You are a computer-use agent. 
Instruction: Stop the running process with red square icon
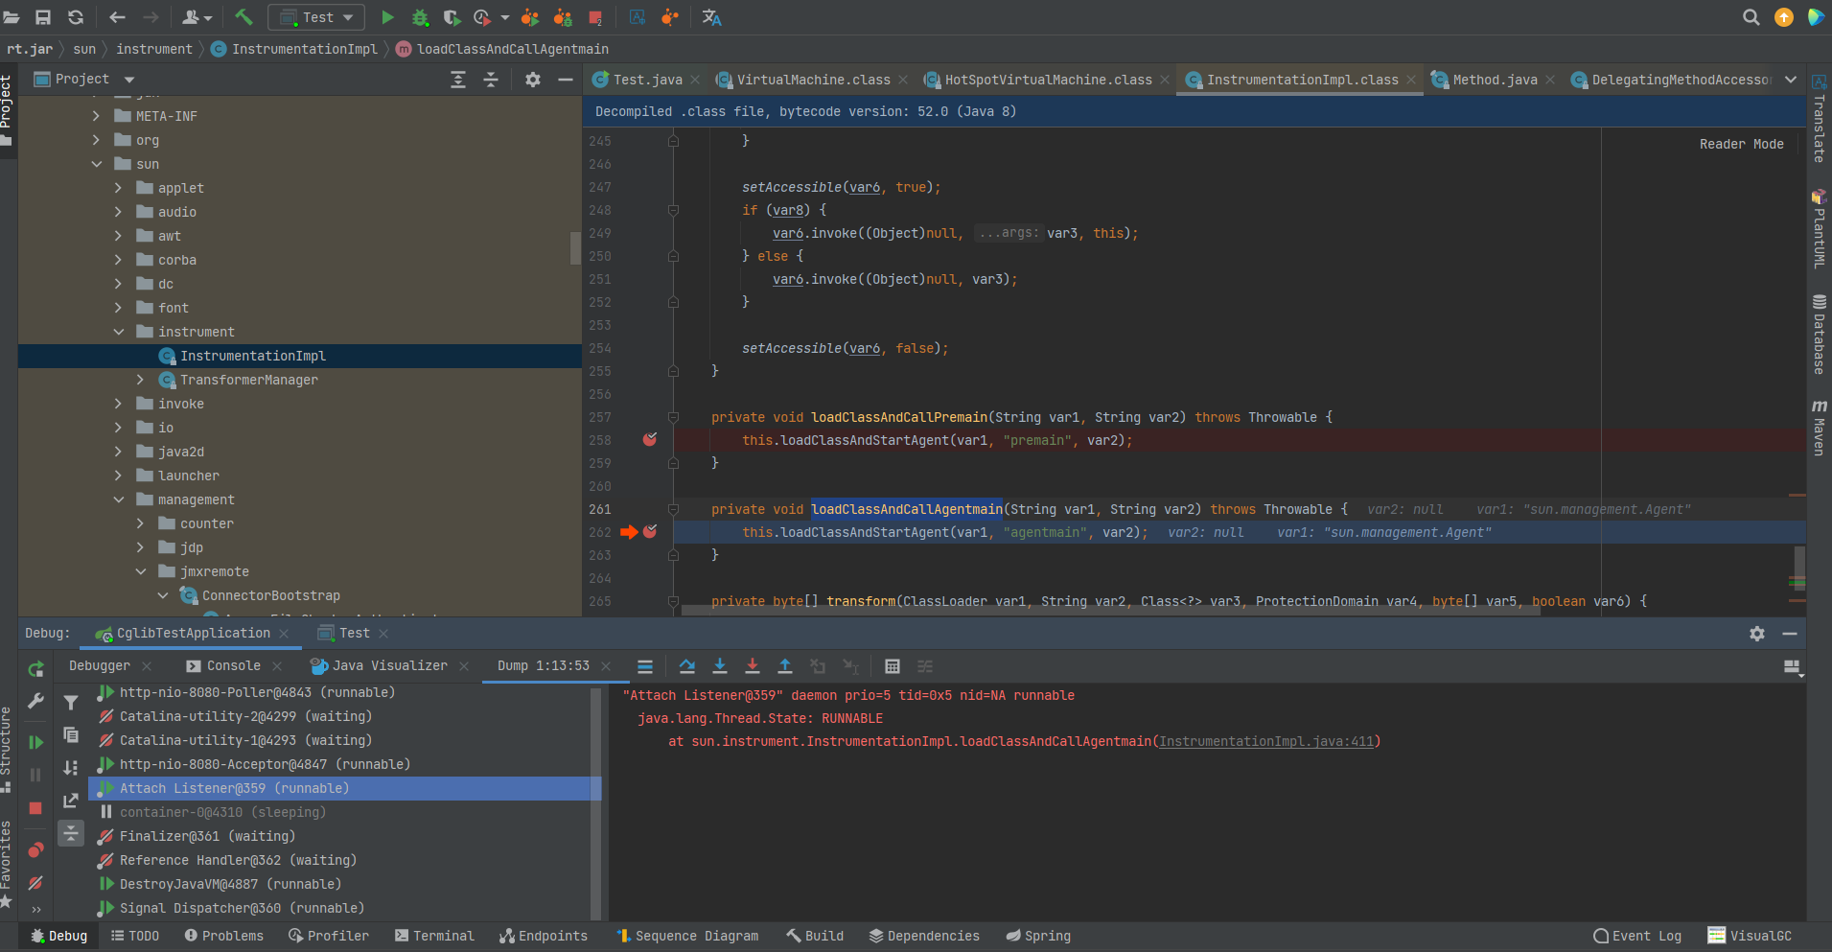(x=595, y=17)
